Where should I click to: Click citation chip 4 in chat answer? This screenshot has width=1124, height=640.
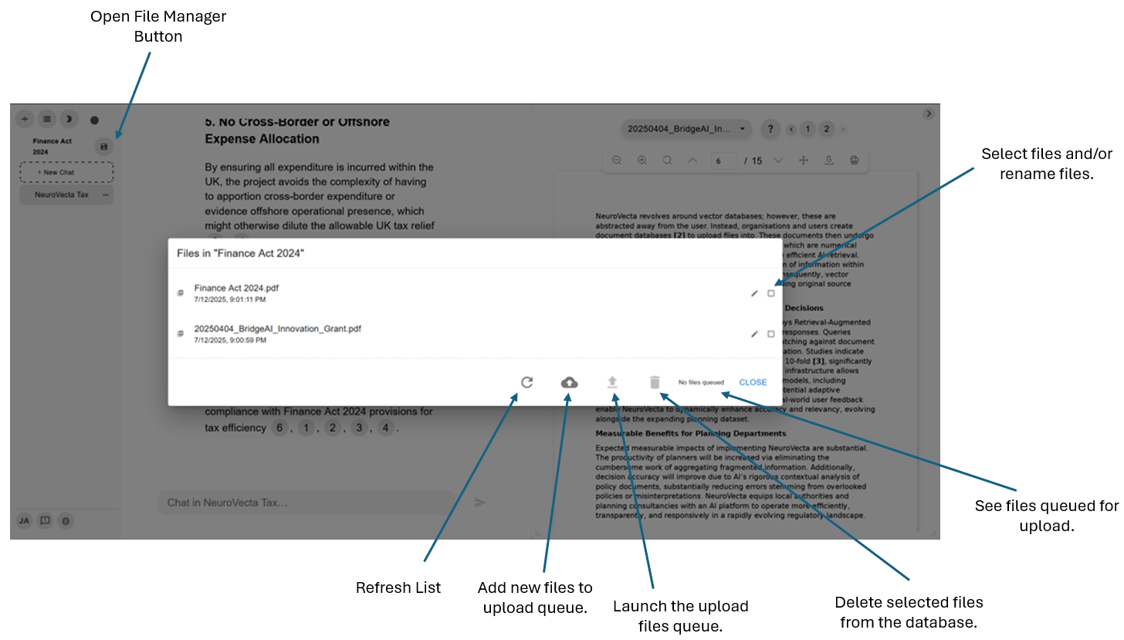(x=385, y=428)
